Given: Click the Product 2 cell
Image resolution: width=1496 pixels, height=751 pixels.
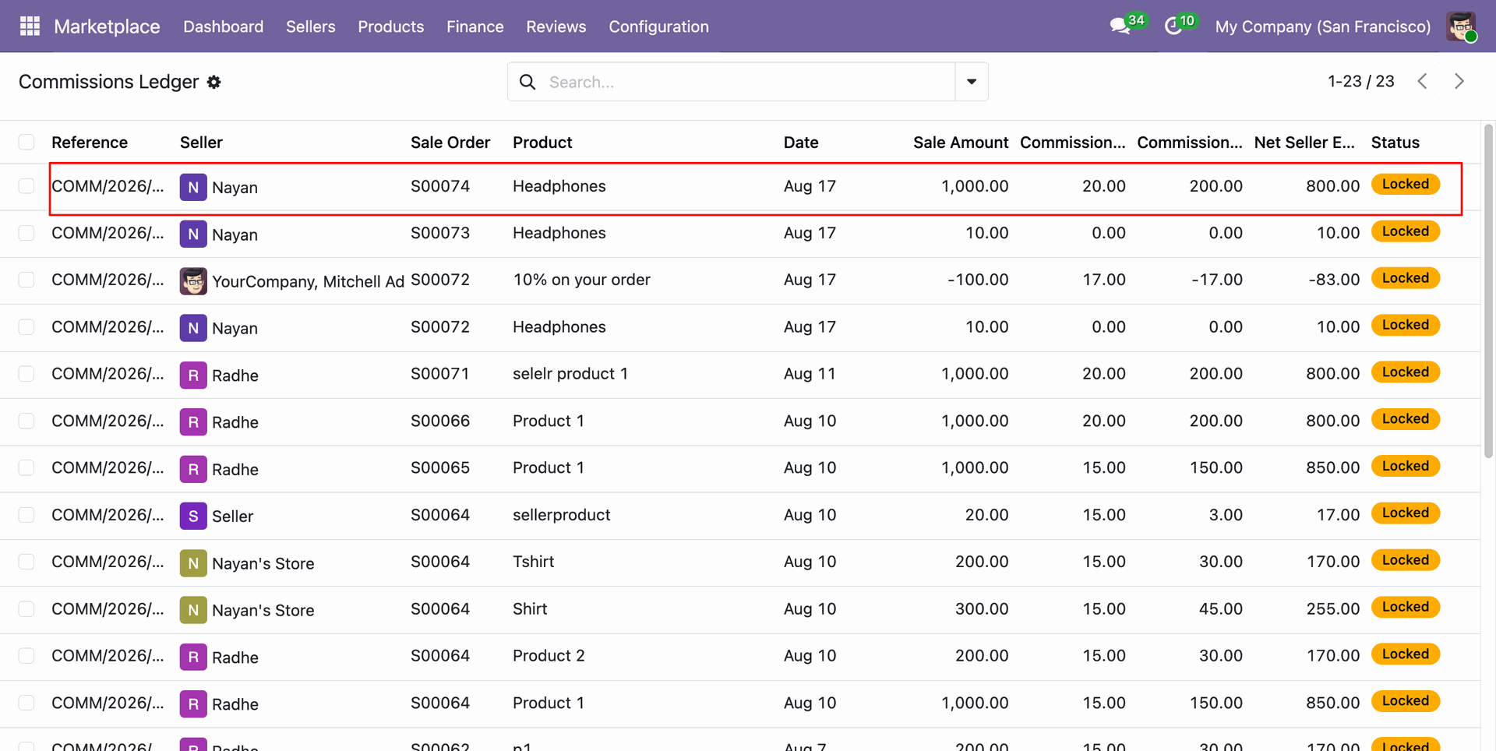Looking at the screenshot, I should [549, 656].
